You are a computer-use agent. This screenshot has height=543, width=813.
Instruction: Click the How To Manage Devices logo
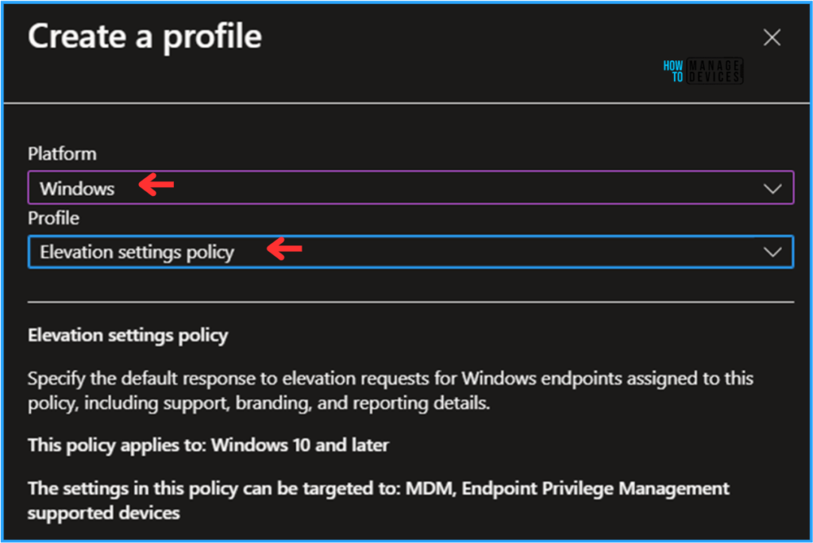[702, 71]
